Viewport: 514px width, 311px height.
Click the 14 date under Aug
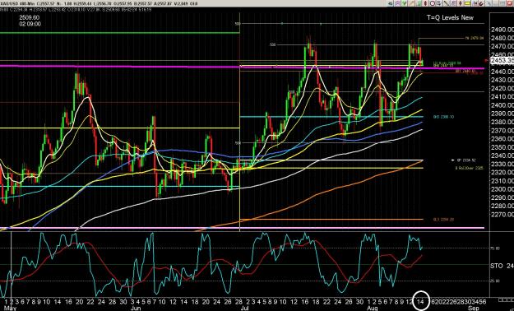(x=421, y=301)
